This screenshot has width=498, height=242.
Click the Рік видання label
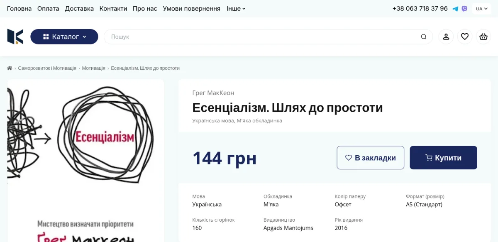[x=349, y=220]
